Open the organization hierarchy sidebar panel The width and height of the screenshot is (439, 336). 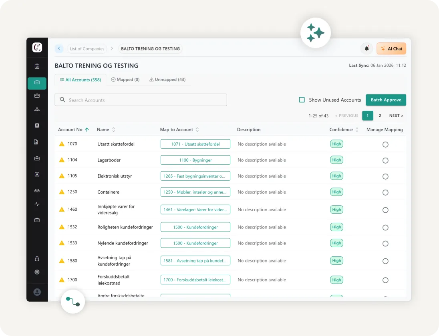click(x=37, y=109)
